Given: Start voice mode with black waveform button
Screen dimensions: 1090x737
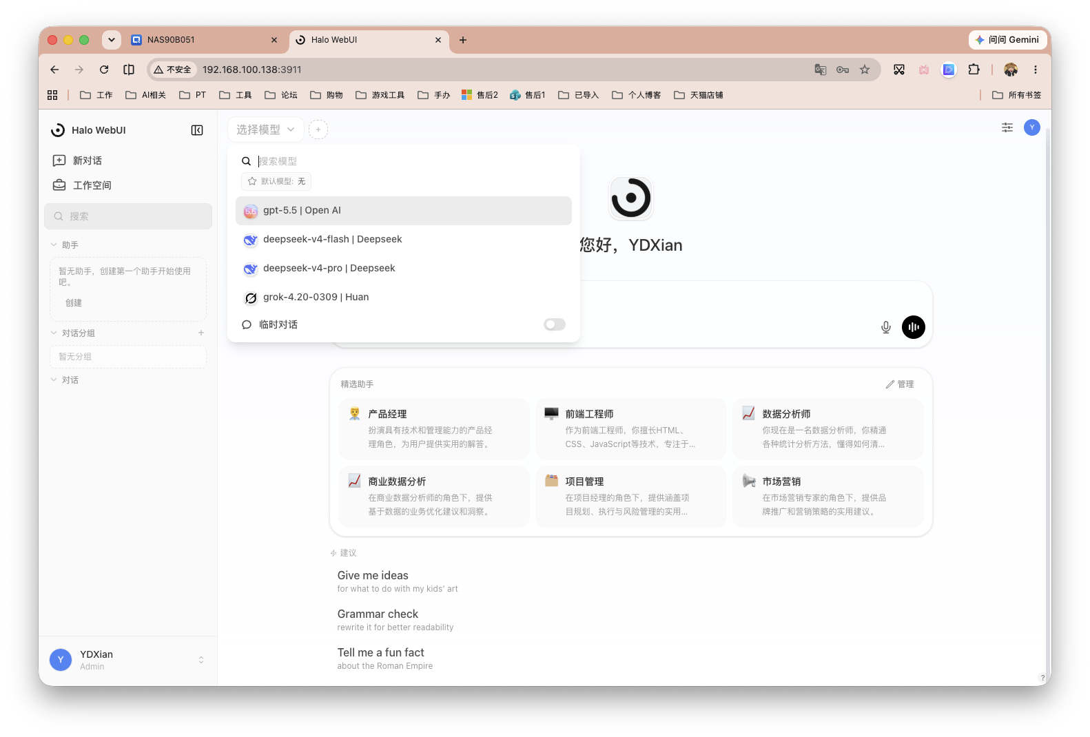Looking at the screenshot, I should pyautogui.click(x=914, y=327).
